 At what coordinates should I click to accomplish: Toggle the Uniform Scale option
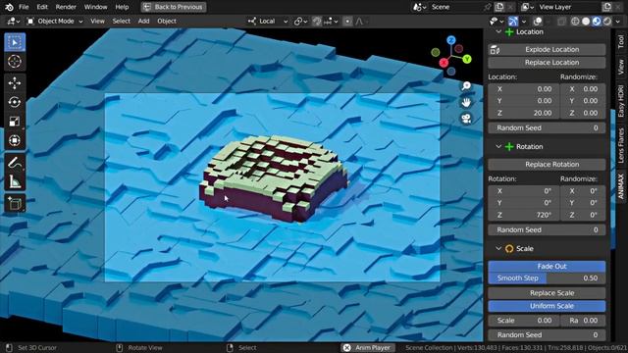click(547, 306)
